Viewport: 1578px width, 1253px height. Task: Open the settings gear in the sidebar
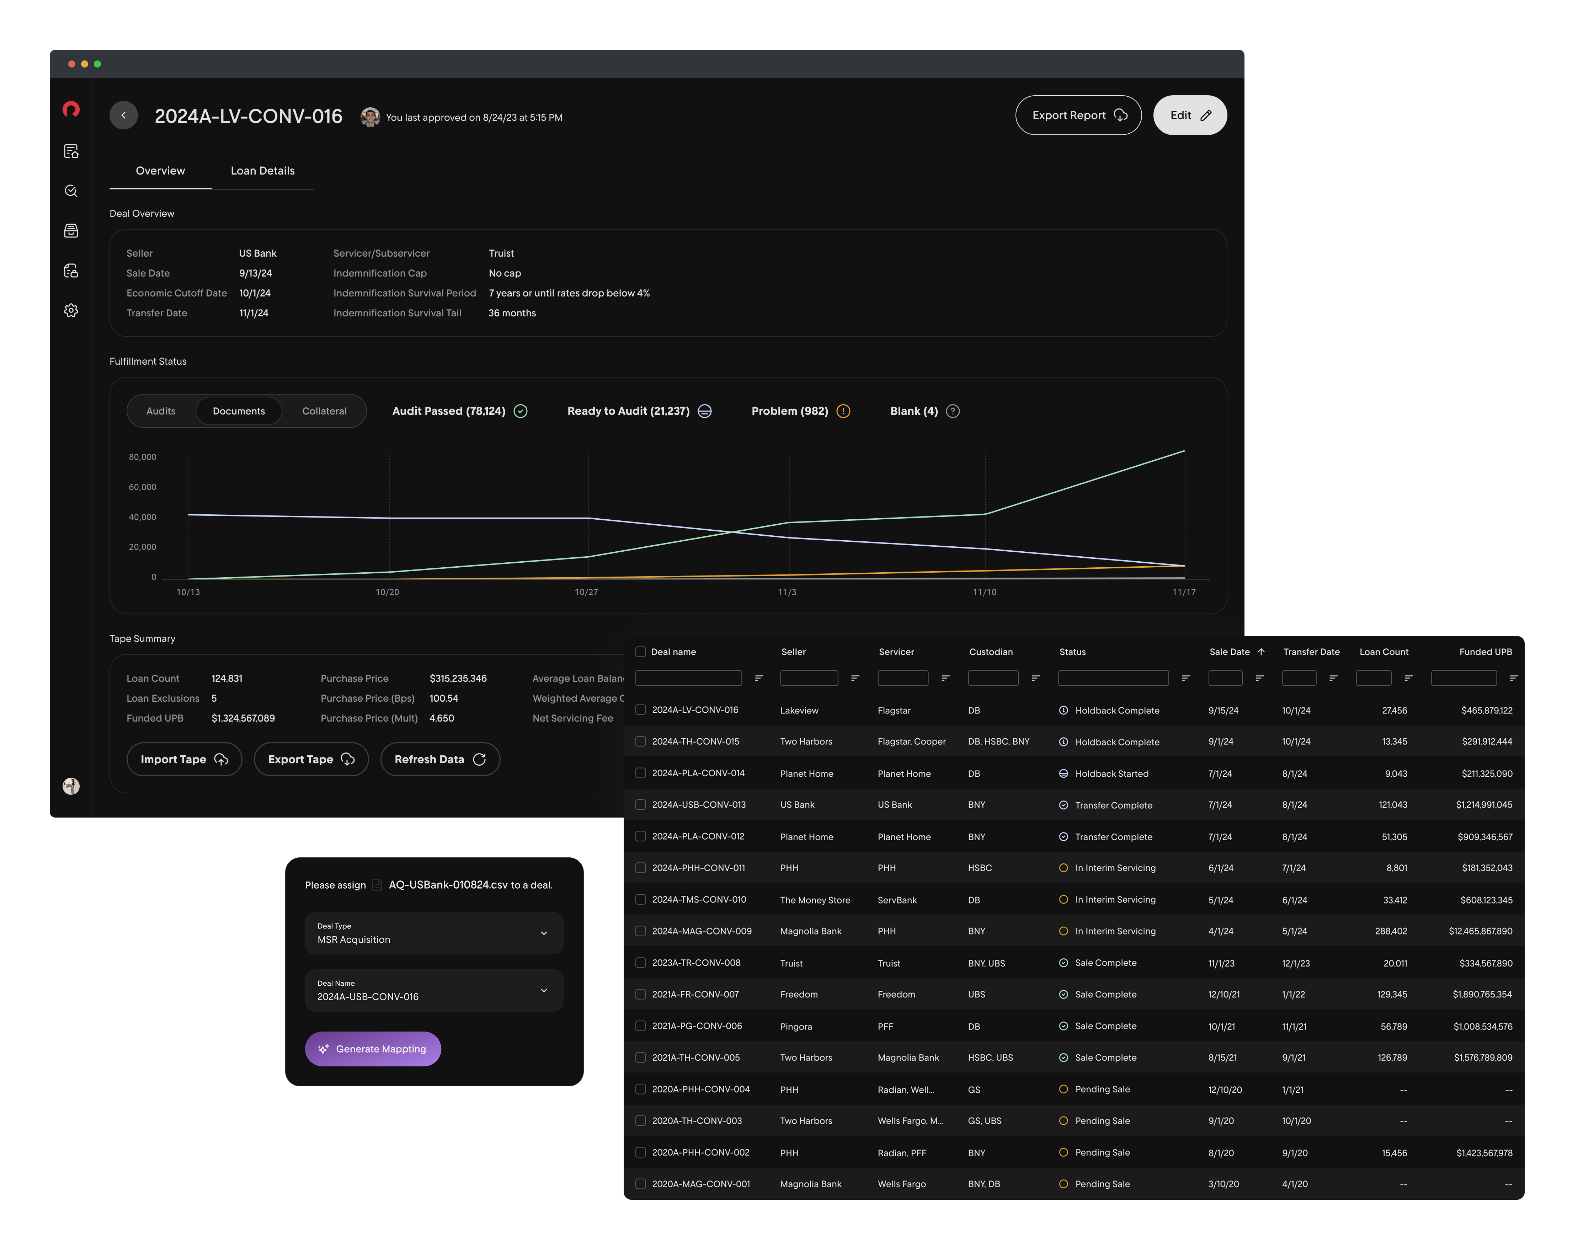click(x=71, y=310)
